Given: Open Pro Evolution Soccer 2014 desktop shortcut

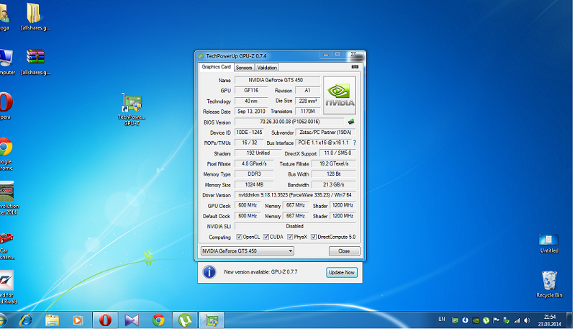Looking at the screenshot, I should (x=8, y=198).
